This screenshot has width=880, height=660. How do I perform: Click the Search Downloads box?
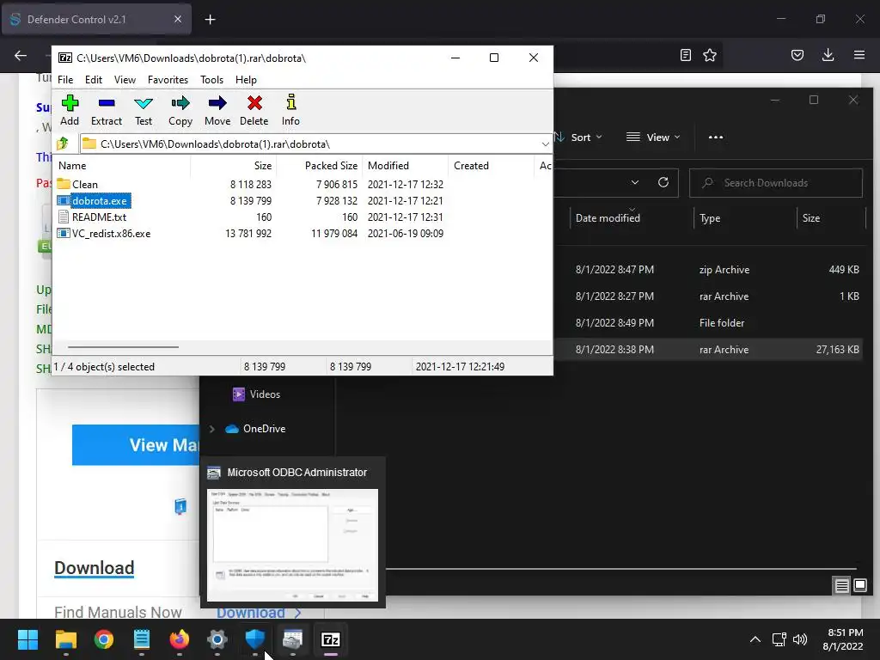[x=776, y=183]
